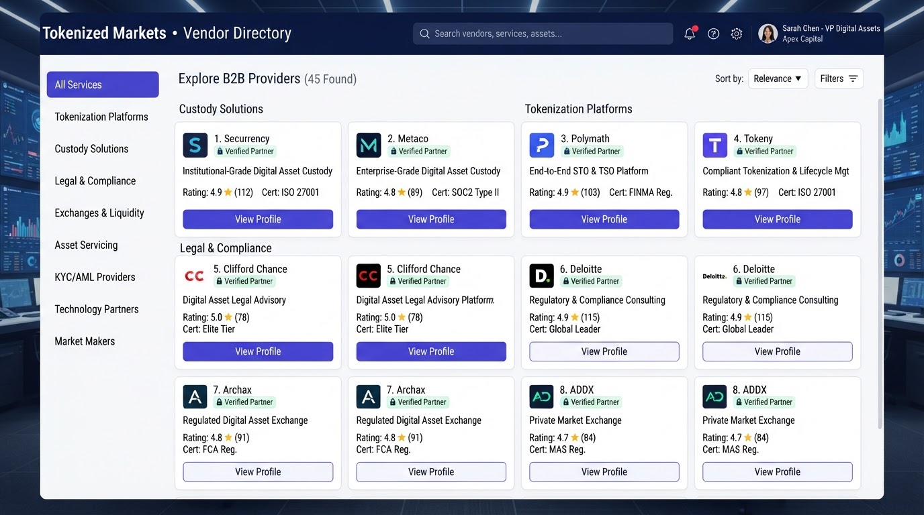This screenshot has height=515, width=924.
Task: Click the 'Legal & Compliance' section heading above Clifford Chance
Action: tap(226, 248)
